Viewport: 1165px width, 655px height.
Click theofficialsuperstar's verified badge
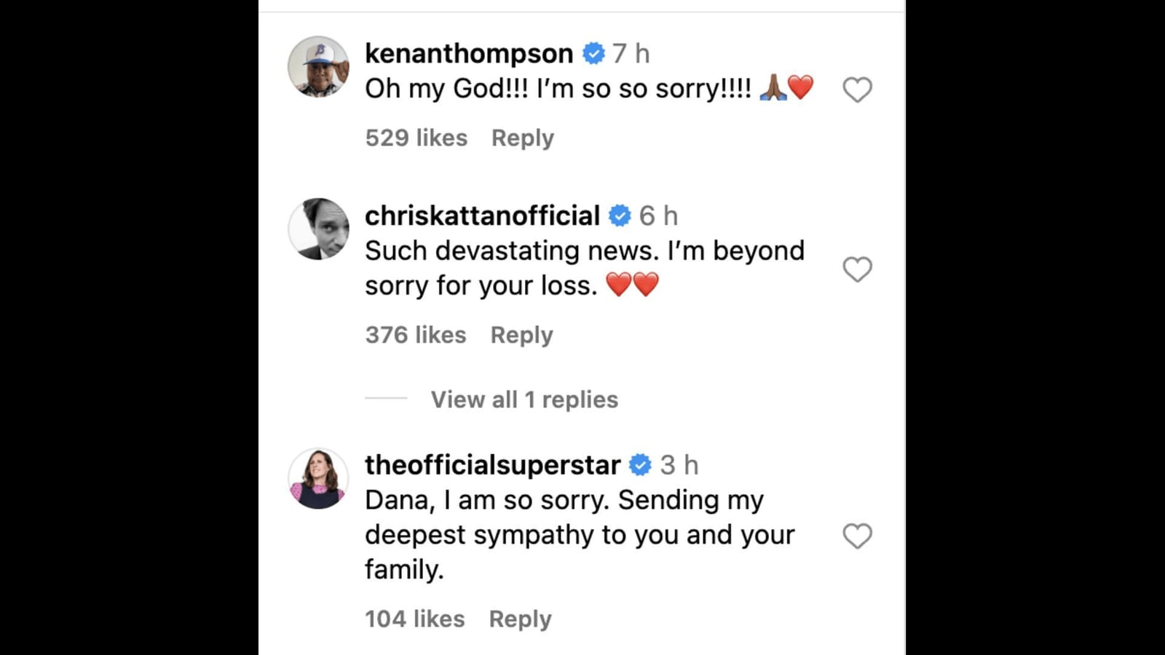pyautogui.click(x=640, y=465)
